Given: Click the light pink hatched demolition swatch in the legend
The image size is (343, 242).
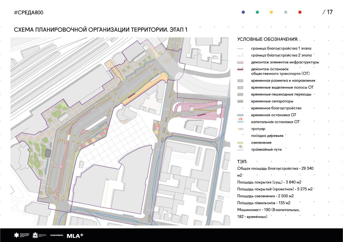Looking at the screenshot, I should [x=241, y=62].
